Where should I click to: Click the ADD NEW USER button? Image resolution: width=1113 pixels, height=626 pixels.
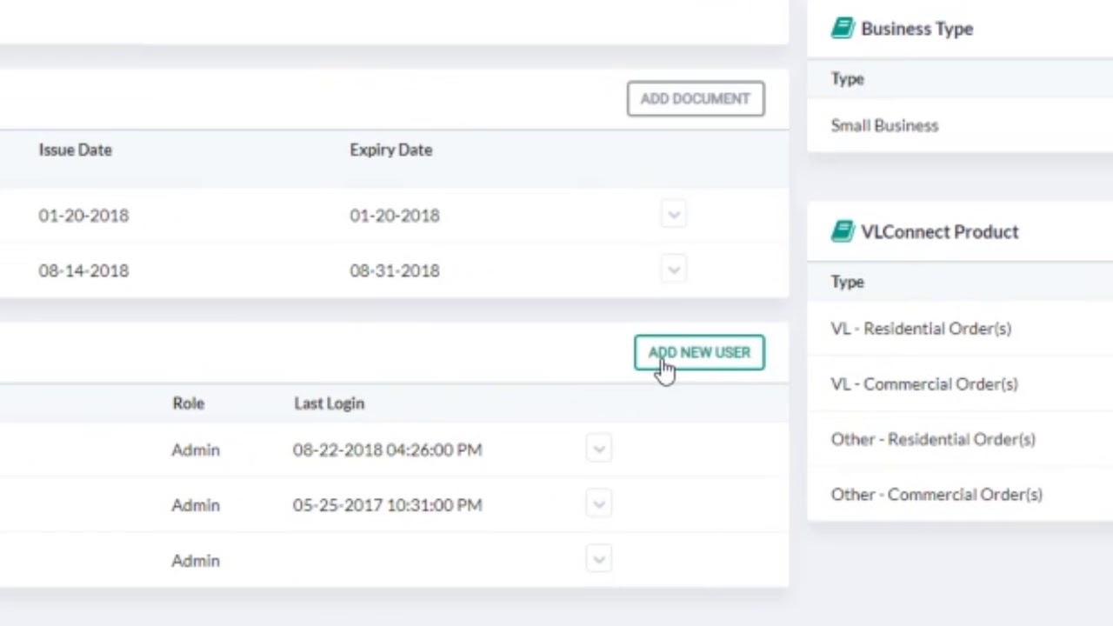click(699, 352)
